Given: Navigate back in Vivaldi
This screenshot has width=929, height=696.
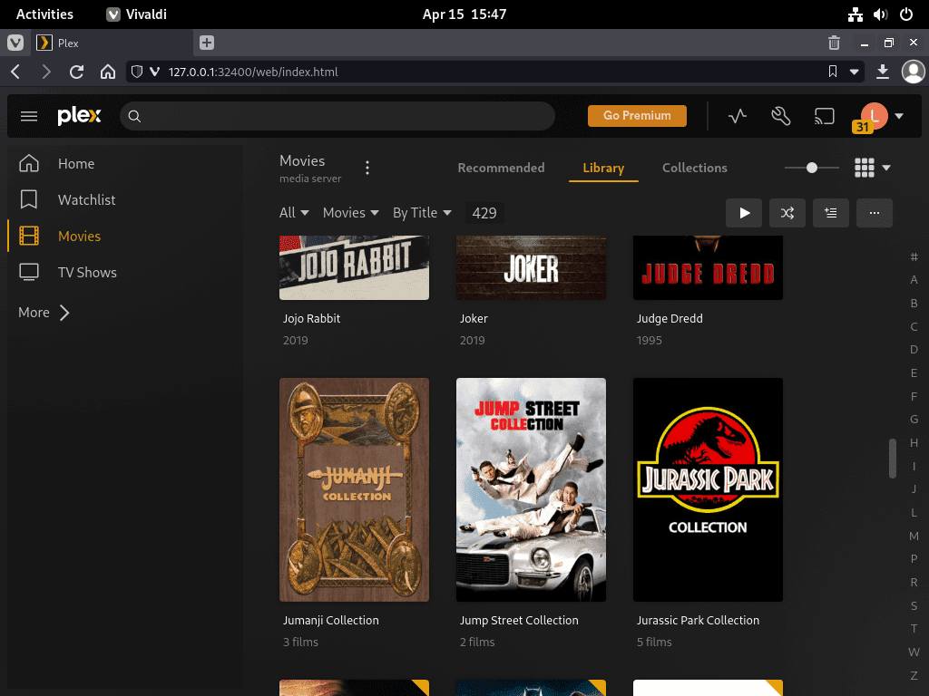Looking at the screenshot, I should pyautogui.click(x=15, y=72).
